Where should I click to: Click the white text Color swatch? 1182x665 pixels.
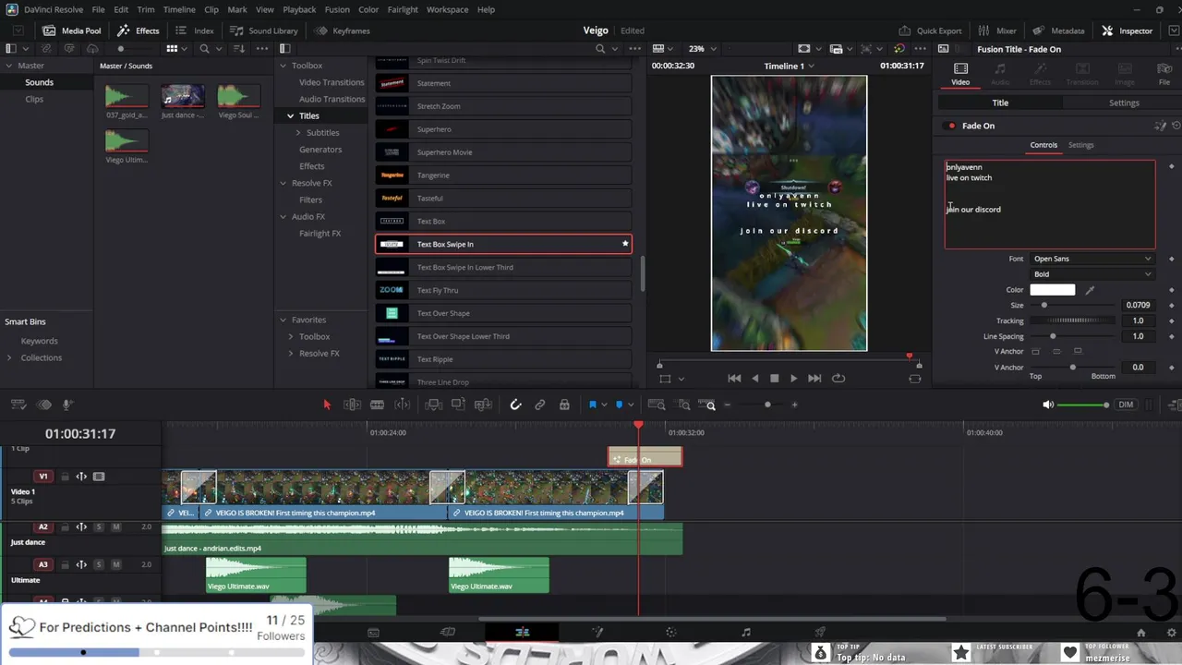[1053, 290]
